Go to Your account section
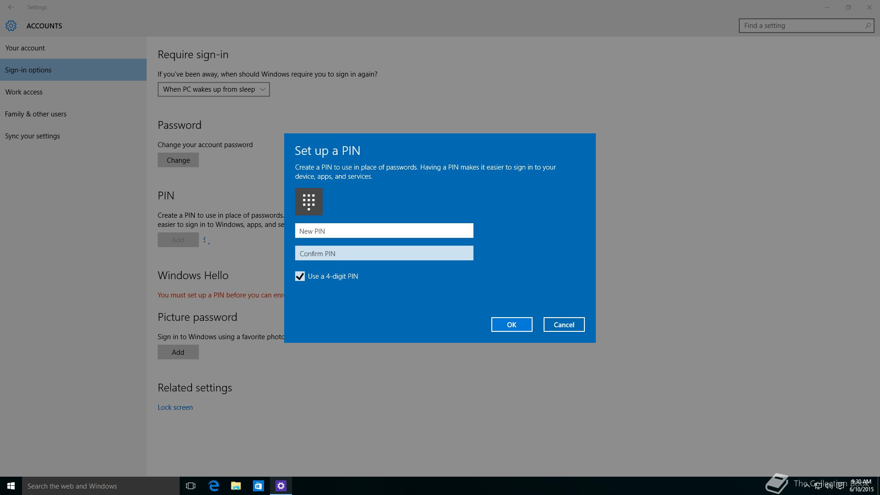Screen dimensions: 880x495 [73, 48]
